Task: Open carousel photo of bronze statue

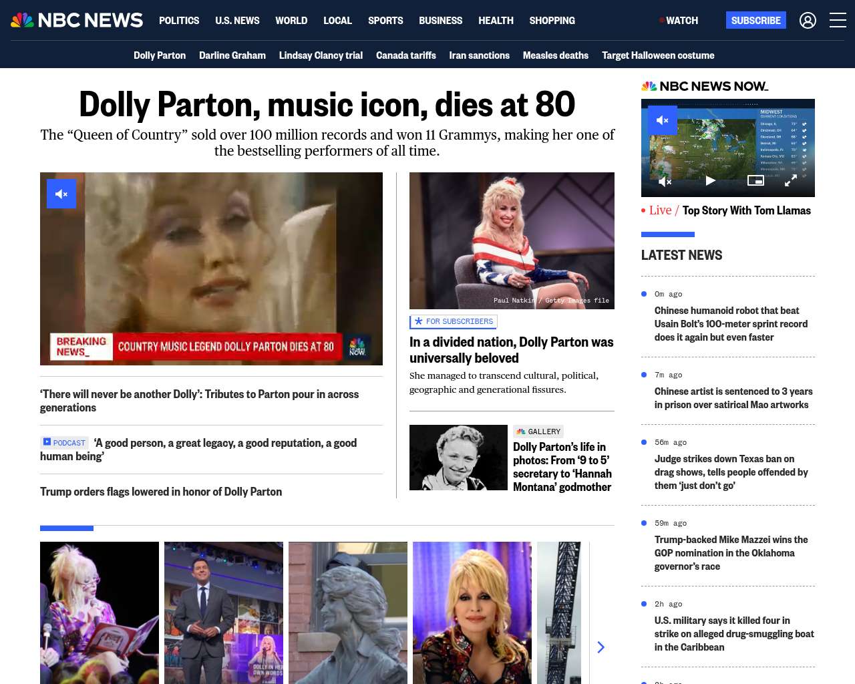Action: coord(348,613)
